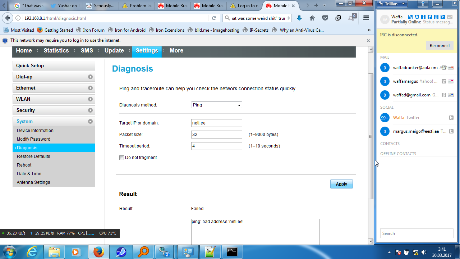Click the Yahoo account icon in Trillian header
The width and height of the screenshot is (460, 259).
coord(443,17)
